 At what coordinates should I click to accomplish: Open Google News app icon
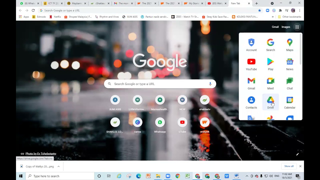pyautogui.click(x=290, y=64)
